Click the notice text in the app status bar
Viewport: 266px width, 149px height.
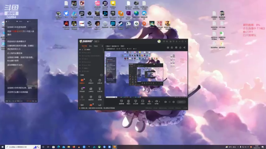tap(98, 108)
